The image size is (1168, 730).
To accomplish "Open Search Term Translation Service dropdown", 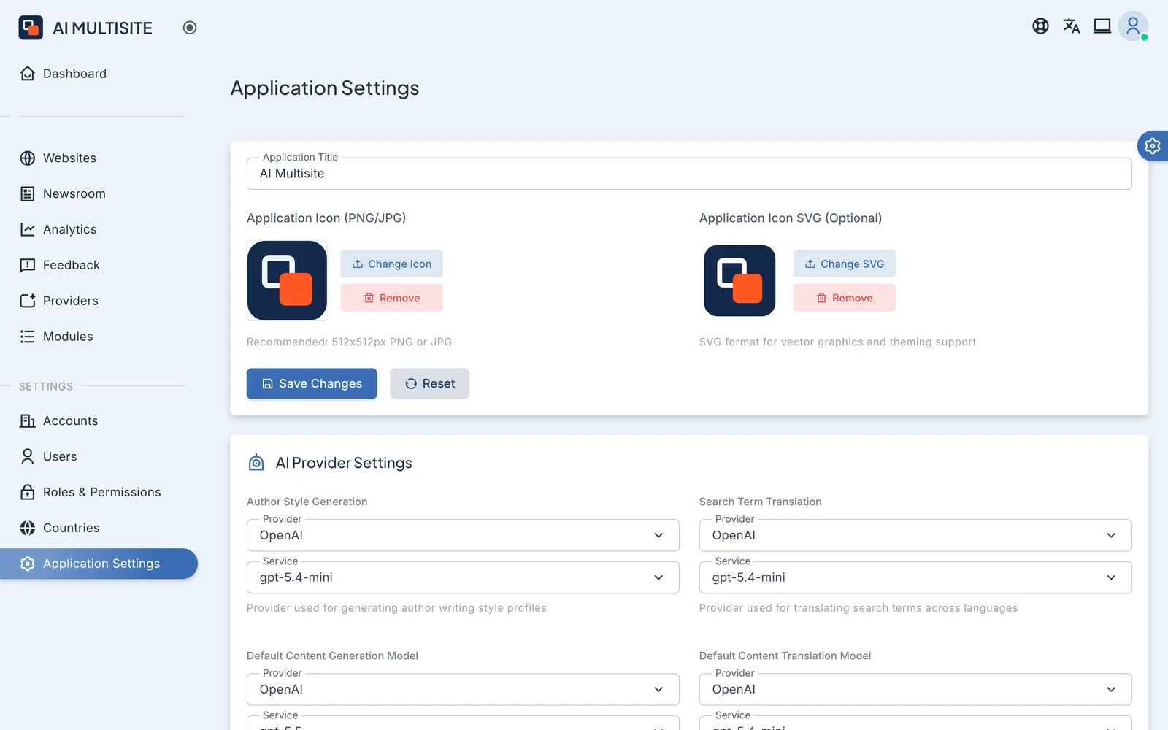I will pos(915,577).
